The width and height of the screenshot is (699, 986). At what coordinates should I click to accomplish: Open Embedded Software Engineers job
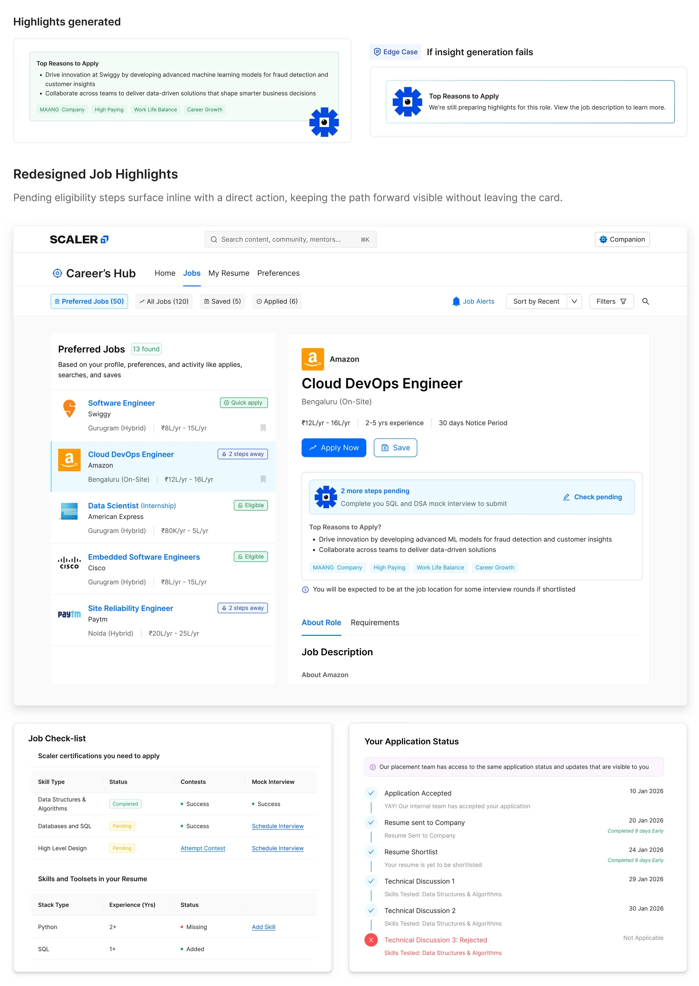tap(144, 557)
